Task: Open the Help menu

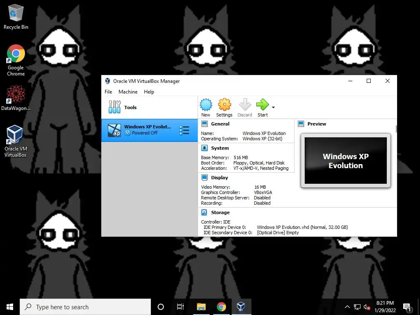Action: [149, 91]
